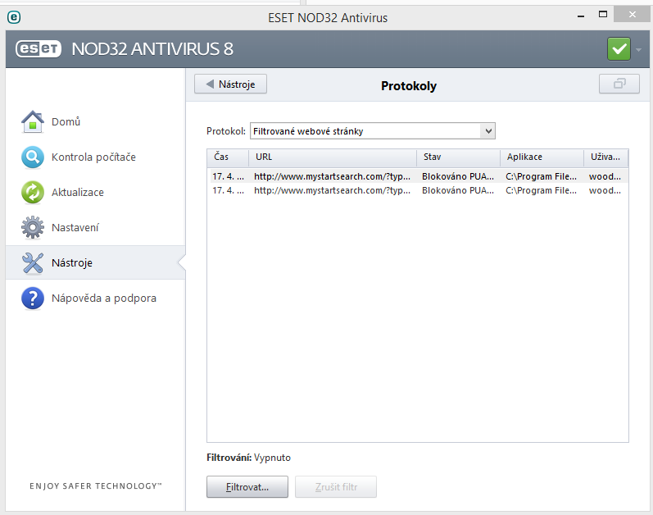
Task: Click the Domů house icon
Action: tap(32, 121)
